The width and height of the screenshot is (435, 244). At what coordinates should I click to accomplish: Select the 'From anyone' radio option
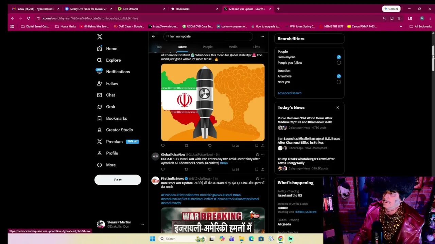click(338, 57)
